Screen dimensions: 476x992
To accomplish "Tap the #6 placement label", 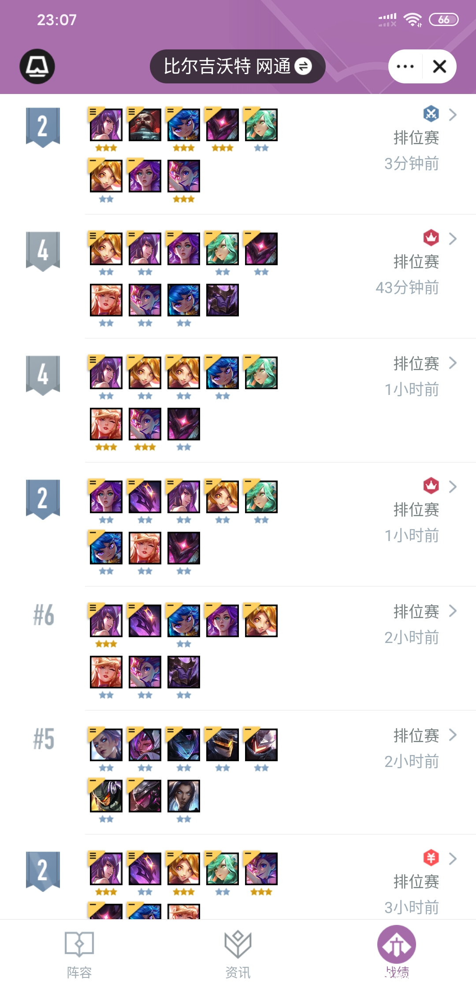I will tap(44, 615).
